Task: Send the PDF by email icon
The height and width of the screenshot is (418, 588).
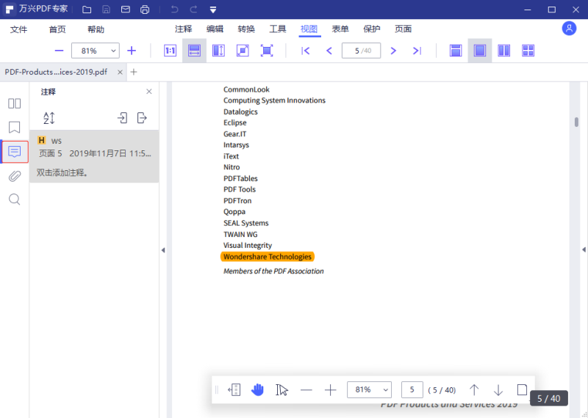Action: 125,10
